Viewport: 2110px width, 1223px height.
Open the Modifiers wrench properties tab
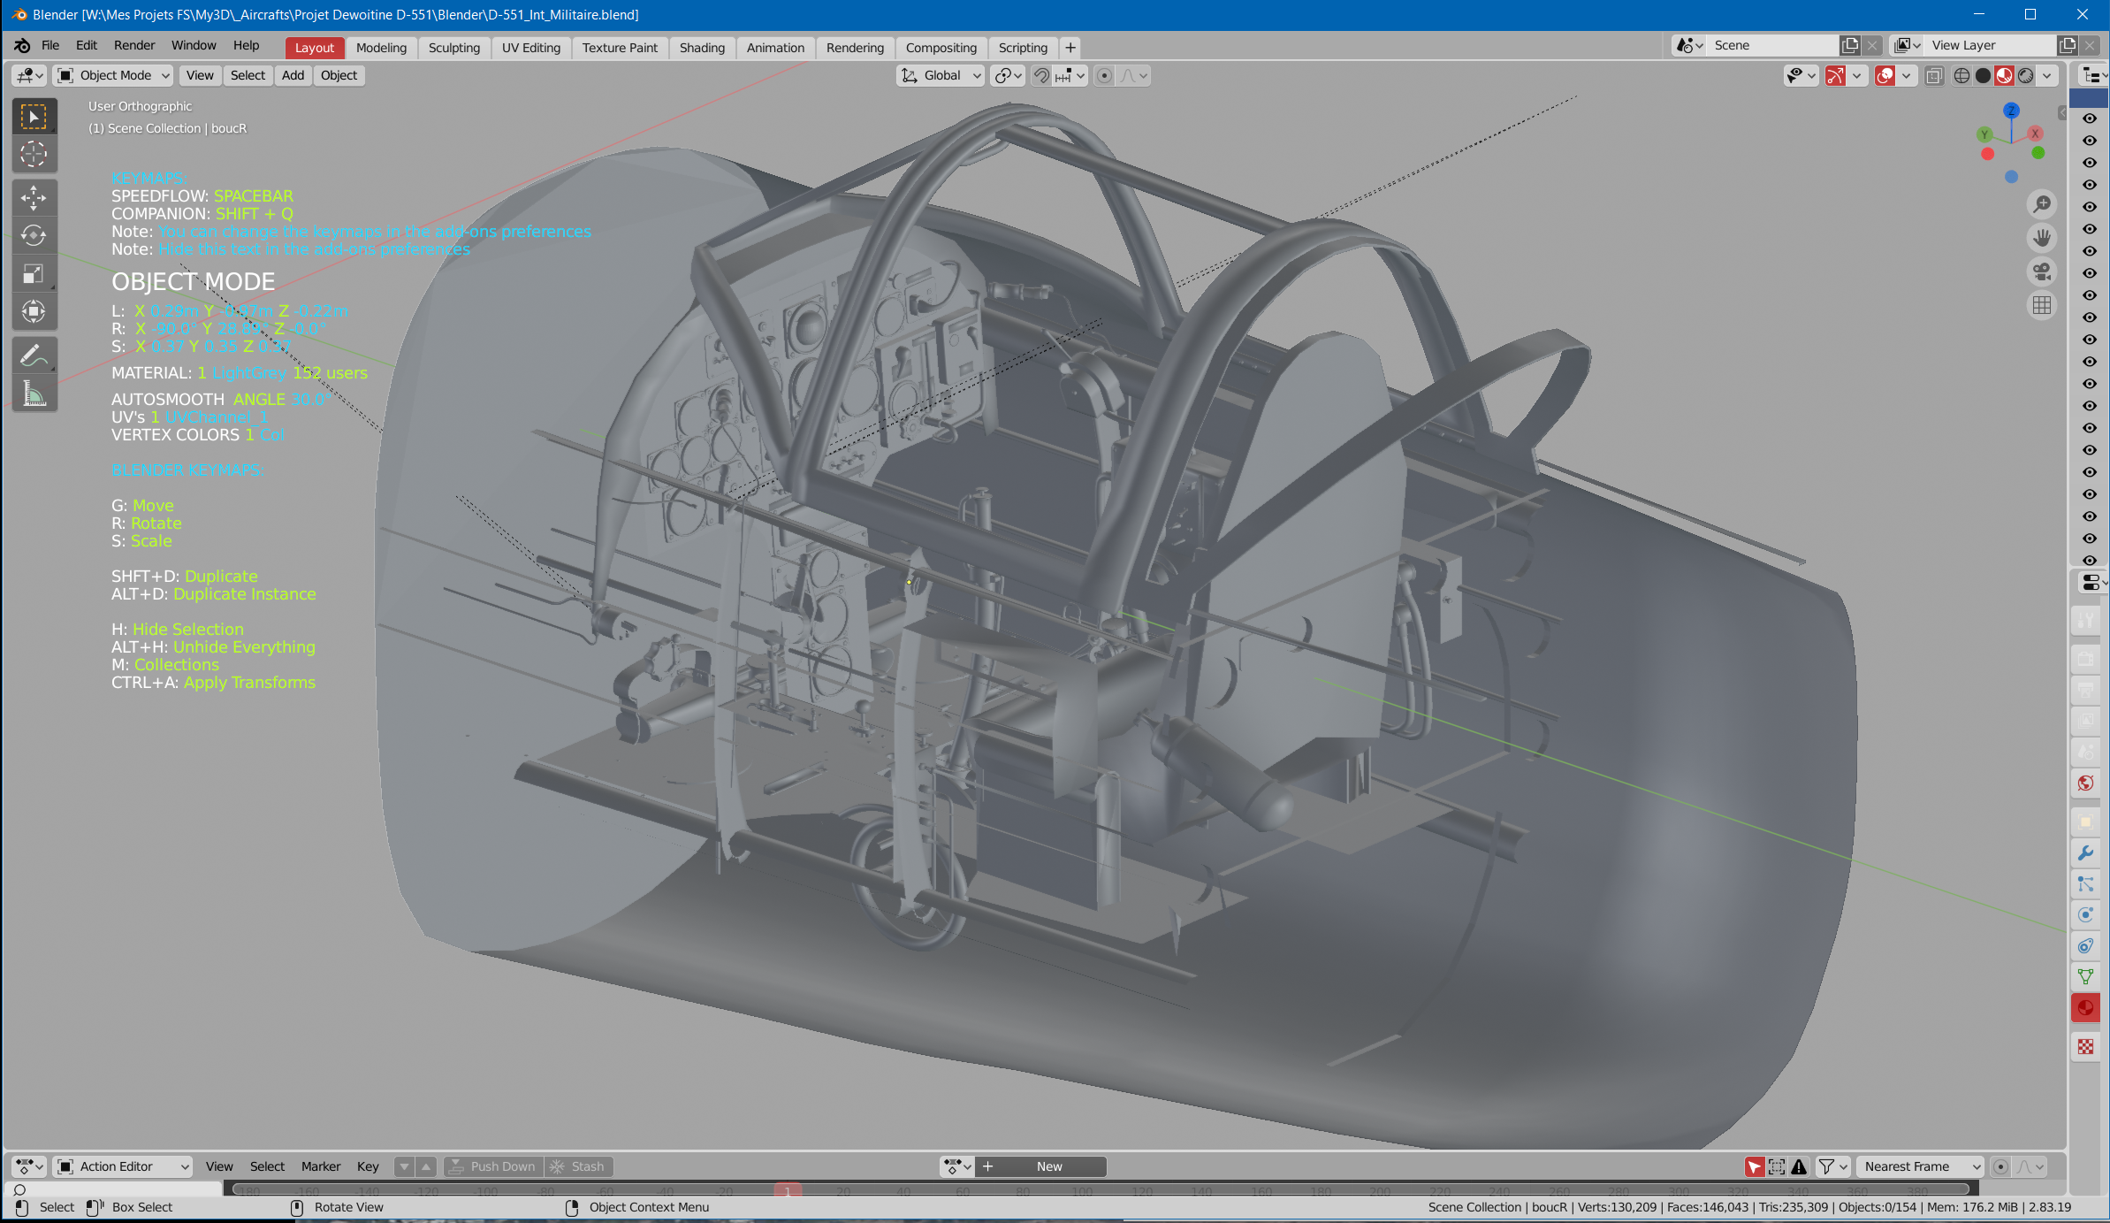coord(2086,853)
